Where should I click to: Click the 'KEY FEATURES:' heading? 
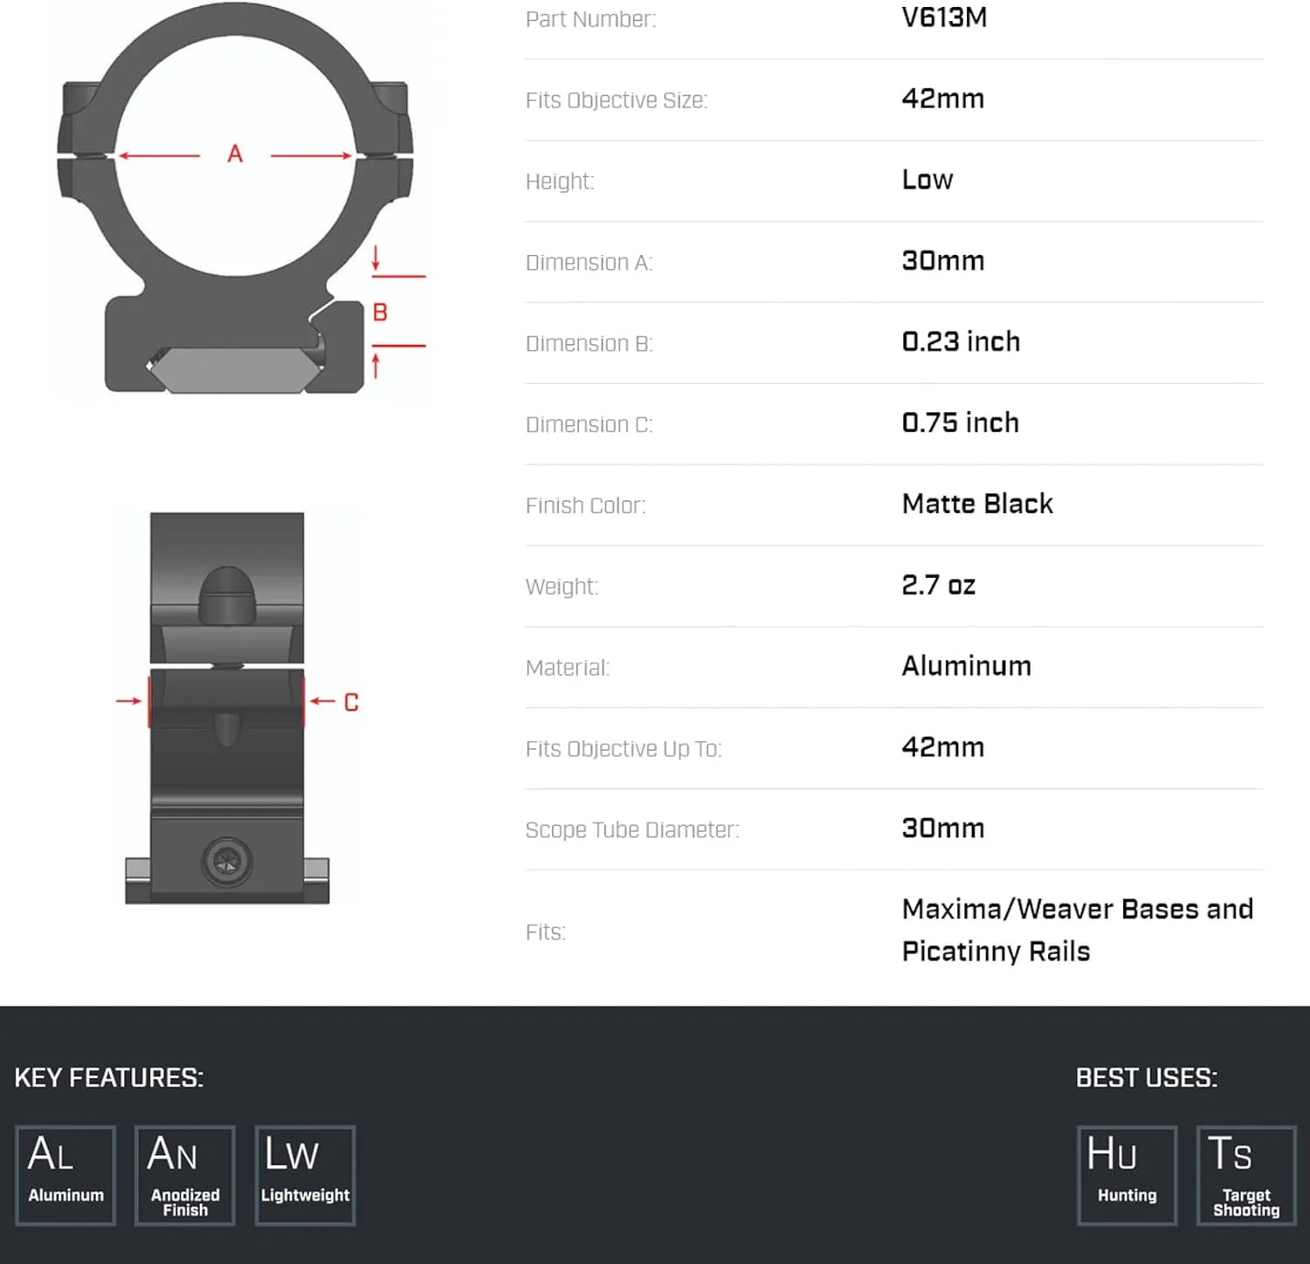pyautogui.click(x=109, y=1078)
